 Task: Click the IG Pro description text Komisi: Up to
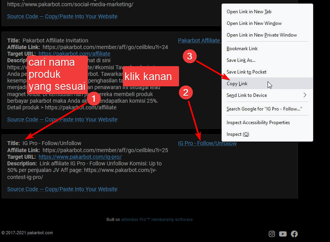[145, 163]
